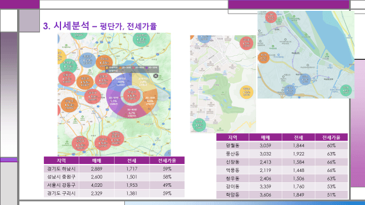
Task: Select the orange marker on the riverside map
Action: tap(263, 58)
